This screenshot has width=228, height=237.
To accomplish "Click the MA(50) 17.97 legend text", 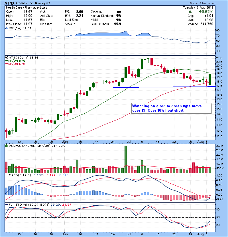I will pyautogui.click(x=17, y=64).
